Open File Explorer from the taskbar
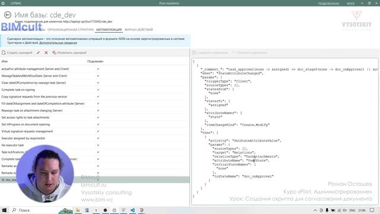 click(x=78, y=210)
